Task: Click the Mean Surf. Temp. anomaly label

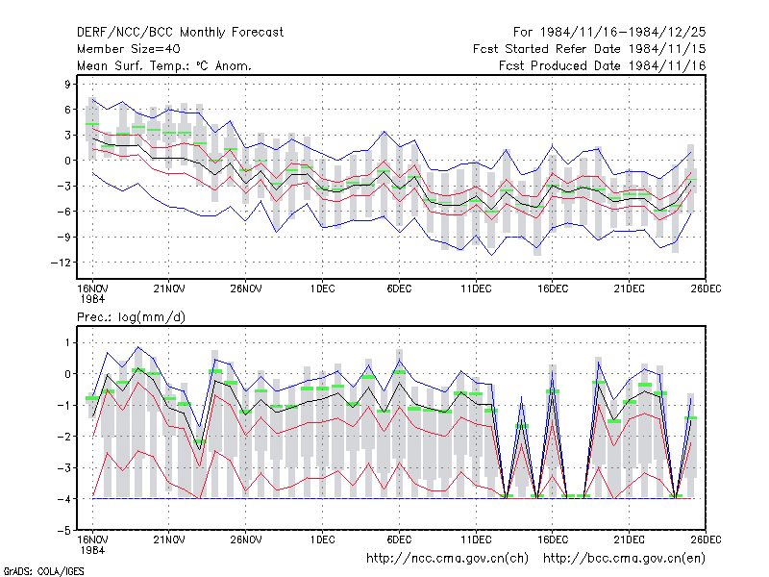Action: [163, 65]
